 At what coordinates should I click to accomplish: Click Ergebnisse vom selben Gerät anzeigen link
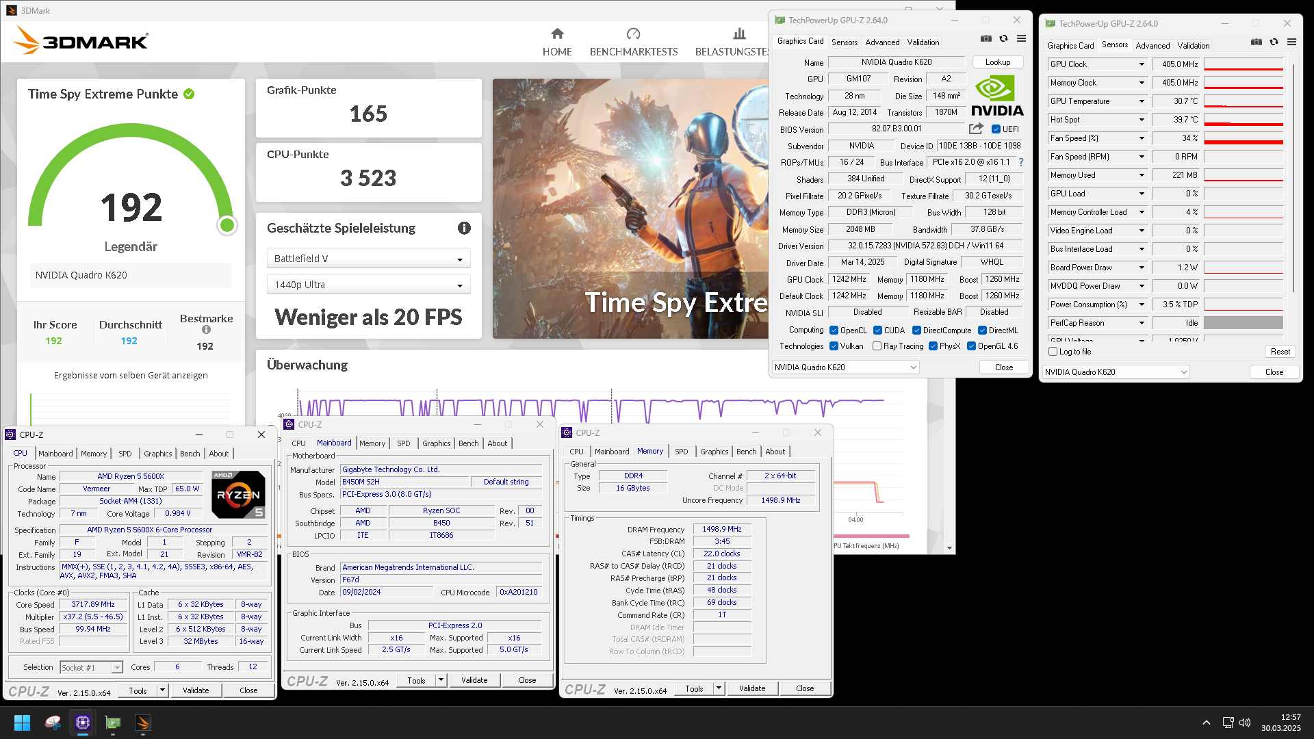click(x=131, y=375)
